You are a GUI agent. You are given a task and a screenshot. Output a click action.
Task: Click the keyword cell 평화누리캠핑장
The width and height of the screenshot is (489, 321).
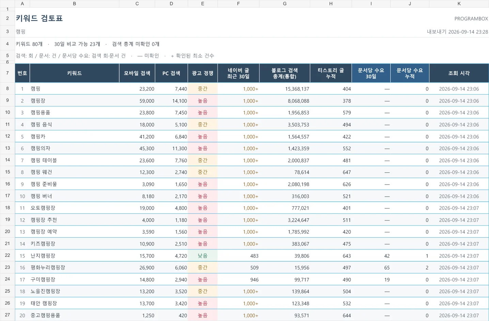click(x=75, y=268)
